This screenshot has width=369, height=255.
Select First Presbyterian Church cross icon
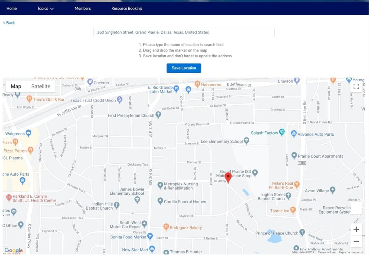pos(158,115)
